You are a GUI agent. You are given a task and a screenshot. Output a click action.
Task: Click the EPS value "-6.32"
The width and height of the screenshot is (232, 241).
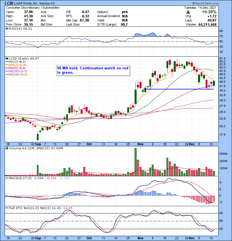tap(85, 16)
